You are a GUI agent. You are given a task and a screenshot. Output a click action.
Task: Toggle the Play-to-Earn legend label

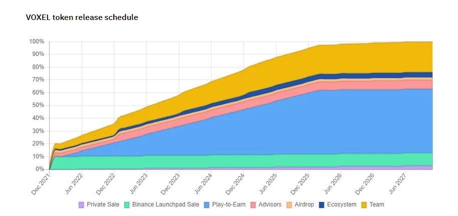[x=228, y=204]
